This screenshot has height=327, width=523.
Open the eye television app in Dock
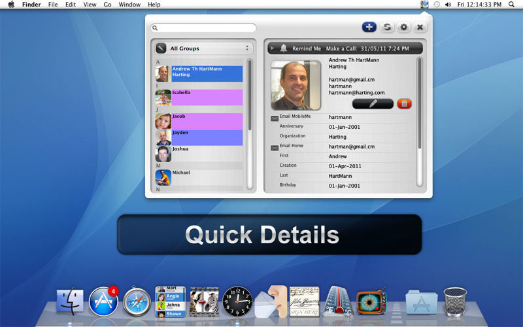(x=371, y=301)
